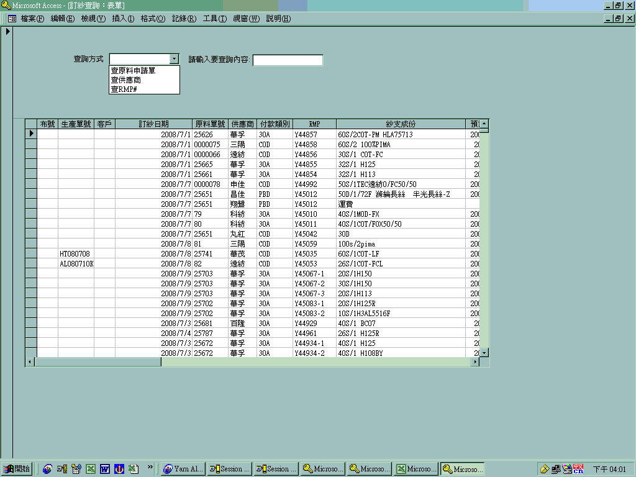Open the 編輯(E) menu
Image resolution: width=636 pixels, height=477 pixels.
[63, 19]
